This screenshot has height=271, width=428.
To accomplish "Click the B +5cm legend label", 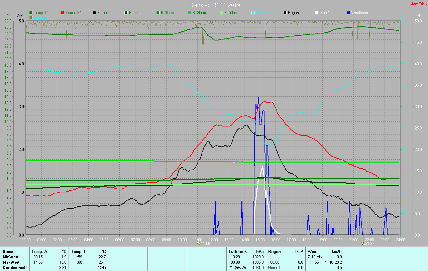I will [x=103, y=13].
